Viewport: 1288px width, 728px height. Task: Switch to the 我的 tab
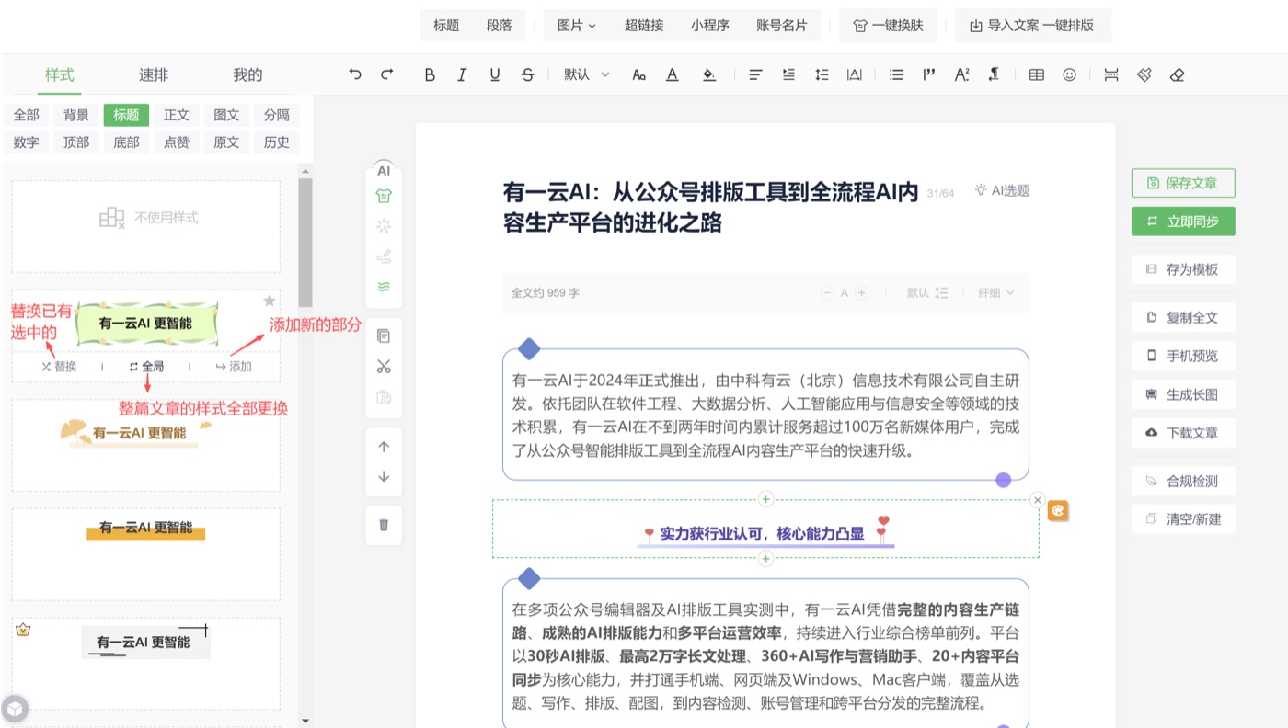point(247,75)
